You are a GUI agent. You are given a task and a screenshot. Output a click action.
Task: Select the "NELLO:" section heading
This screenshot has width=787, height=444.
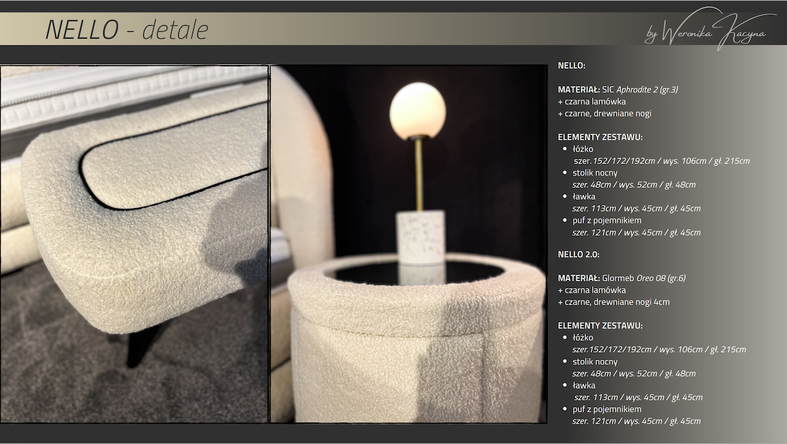point(571,65)
